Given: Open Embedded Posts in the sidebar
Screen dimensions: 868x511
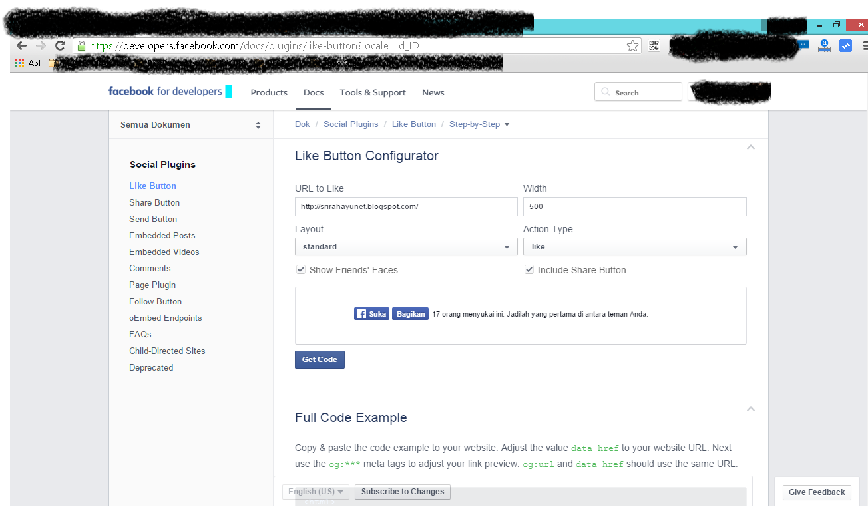Looking at the screenshot, I should coord(162,236).
